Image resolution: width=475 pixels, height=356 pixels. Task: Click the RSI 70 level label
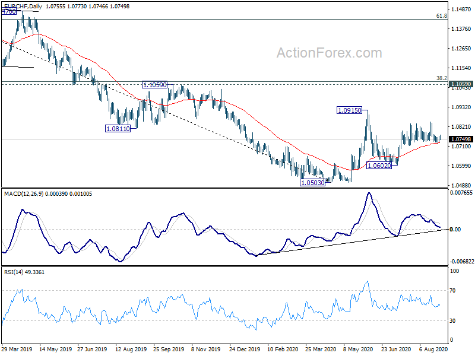(452, 291)
